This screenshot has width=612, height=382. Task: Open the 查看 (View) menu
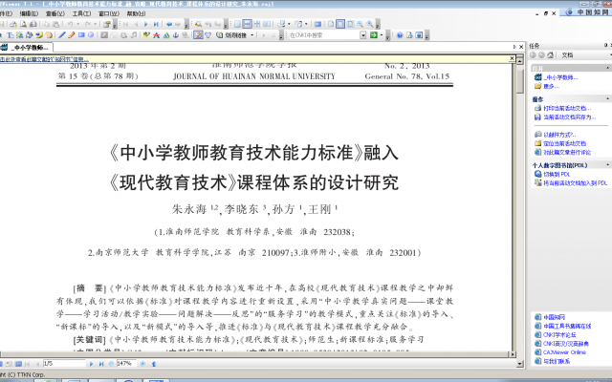[55, 13]
